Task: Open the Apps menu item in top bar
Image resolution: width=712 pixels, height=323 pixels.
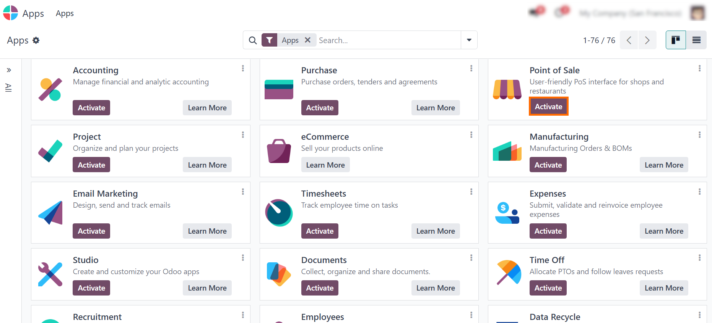Action: point(65,13)
